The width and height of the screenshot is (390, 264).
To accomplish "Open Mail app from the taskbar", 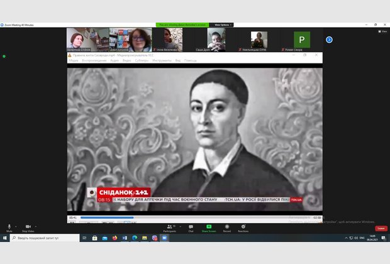I will 104,238.
